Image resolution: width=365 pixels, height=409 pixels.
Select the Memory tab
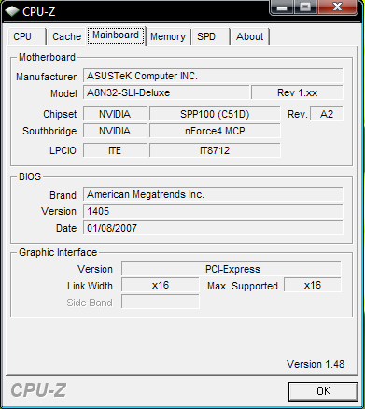[x=168, y=36]
